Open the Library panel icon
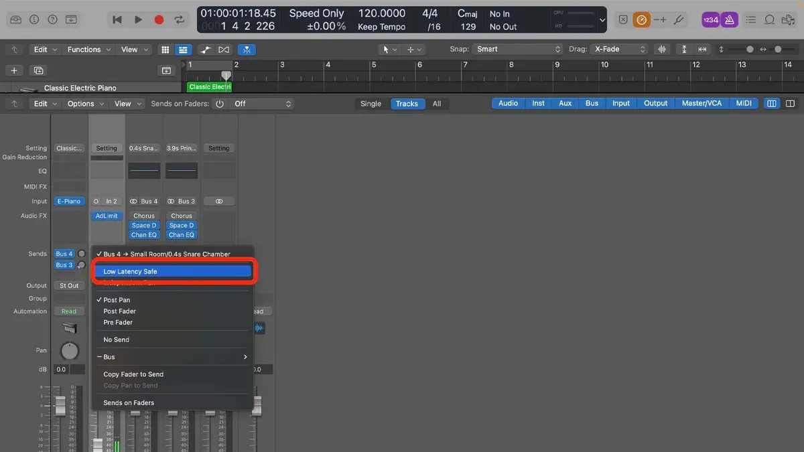 [x=16, y=20]
